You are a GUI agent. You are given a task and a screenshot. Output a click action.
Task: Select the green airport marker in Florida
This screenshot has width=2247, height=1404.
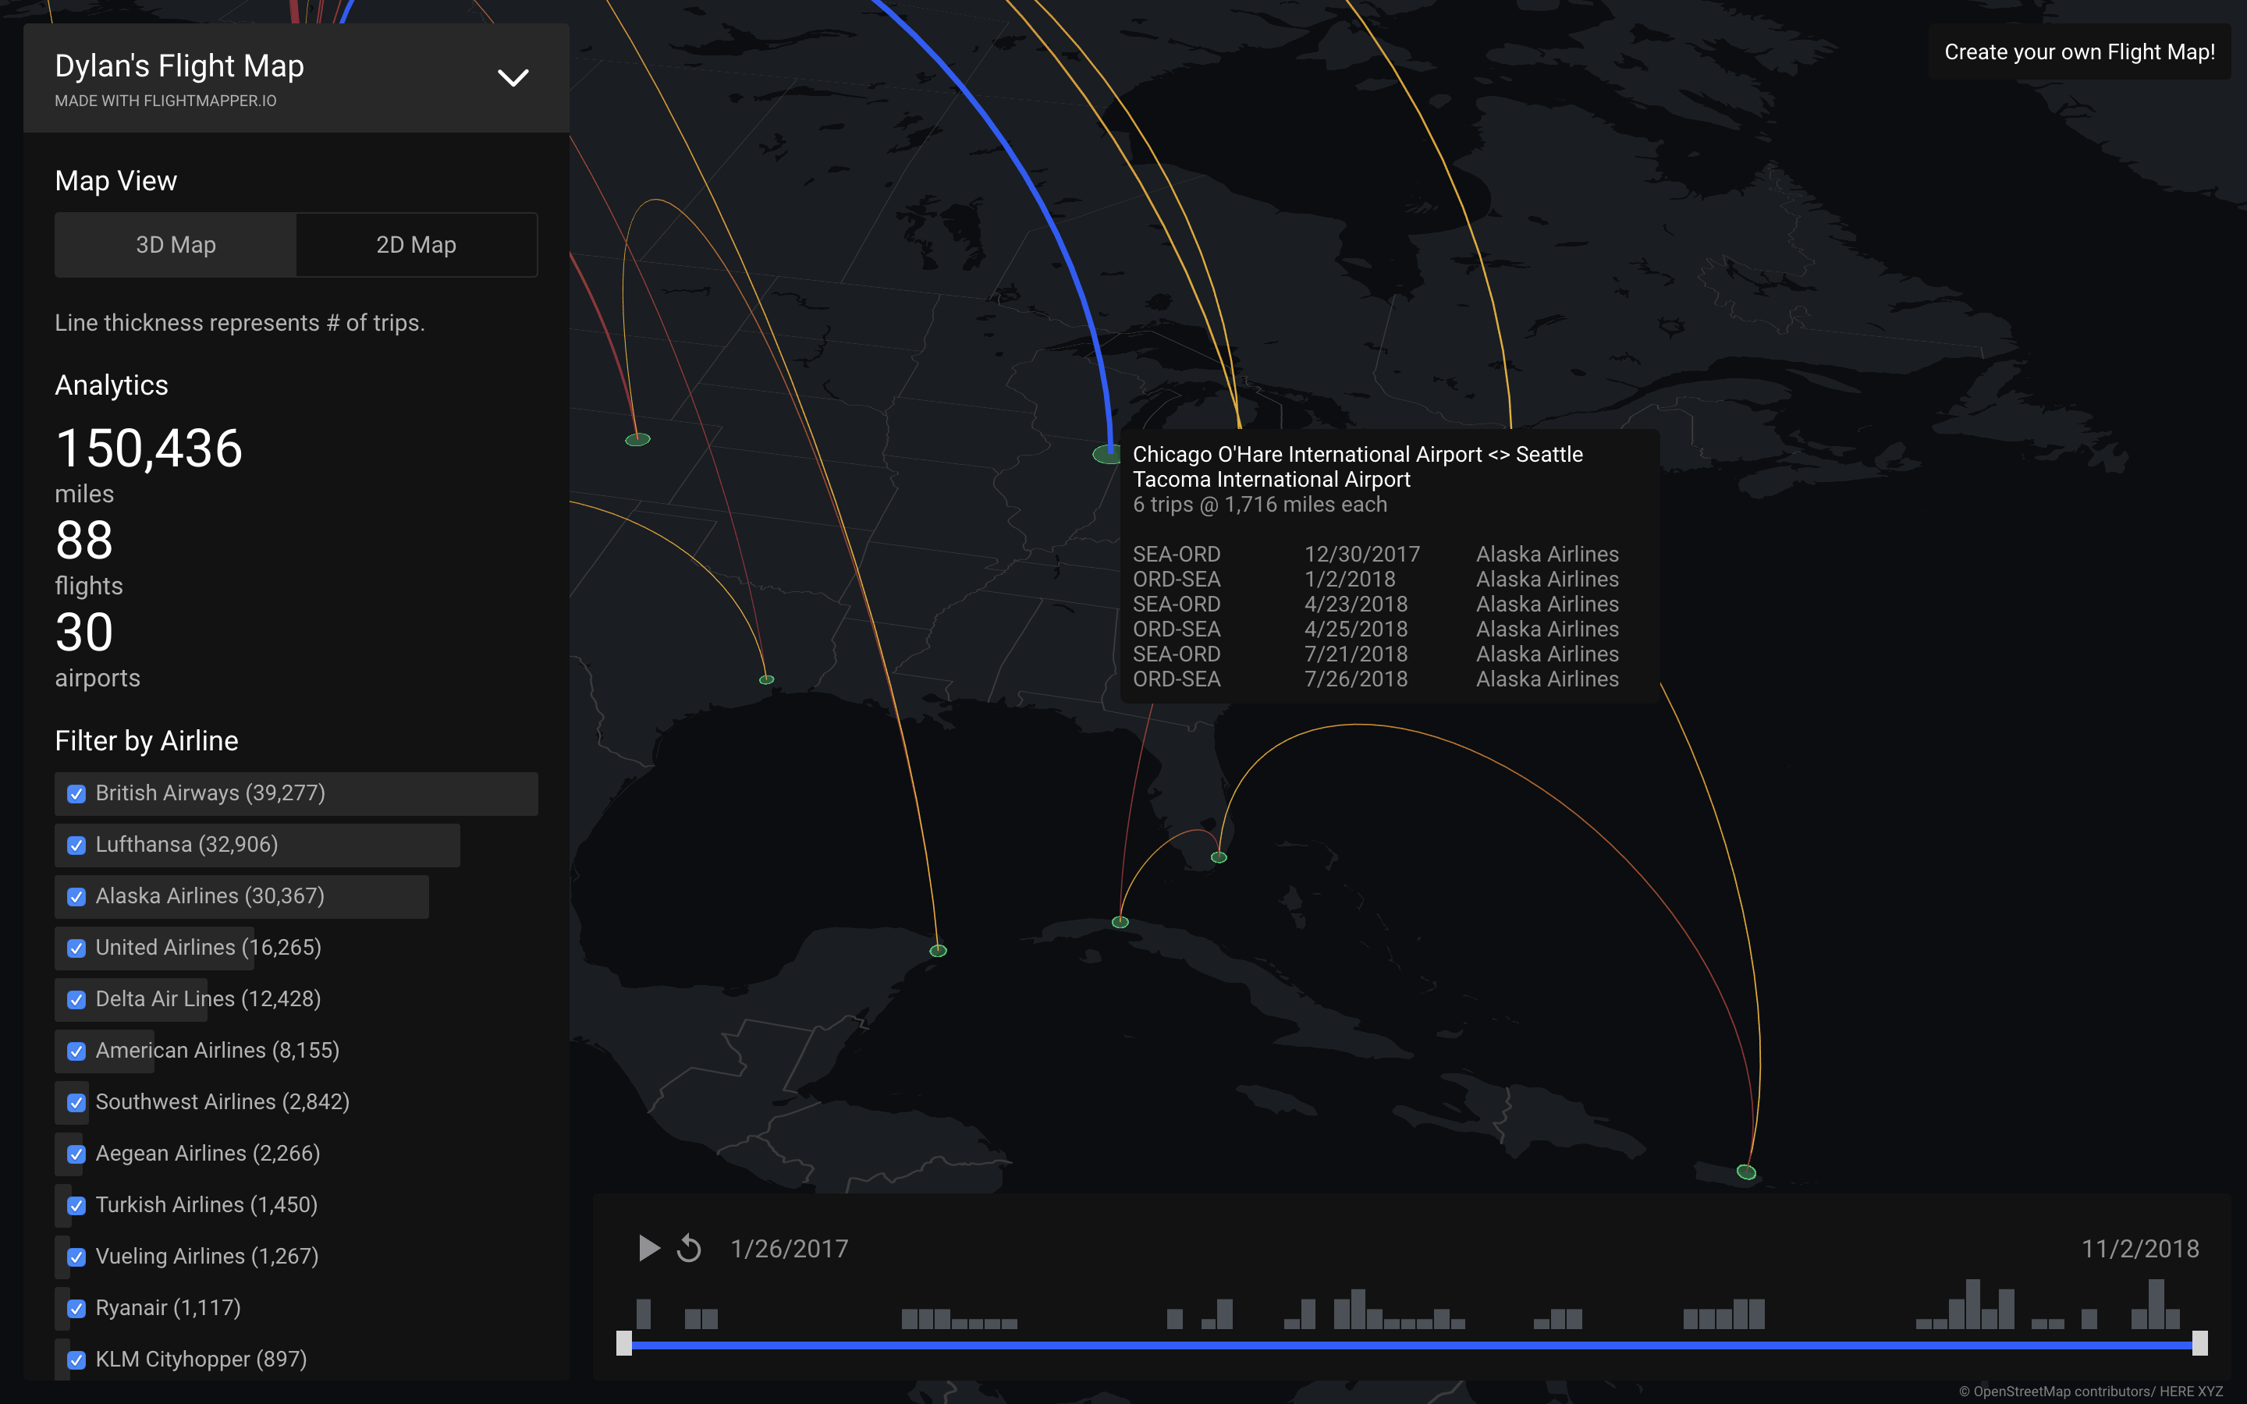[x=1218, y=858]
